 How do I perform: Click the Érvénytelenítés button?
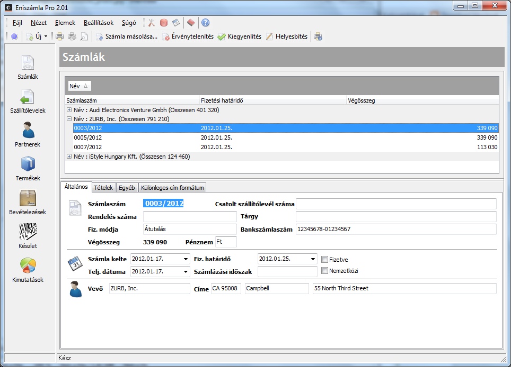point(188,36)
